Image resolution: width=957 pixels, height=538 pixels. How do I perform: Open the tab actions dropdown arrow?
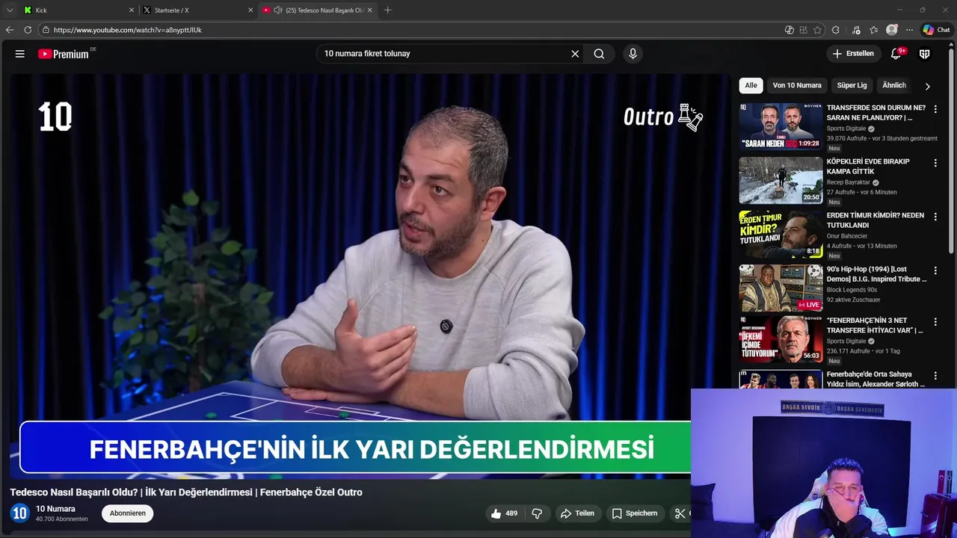(x=10, y=10)
